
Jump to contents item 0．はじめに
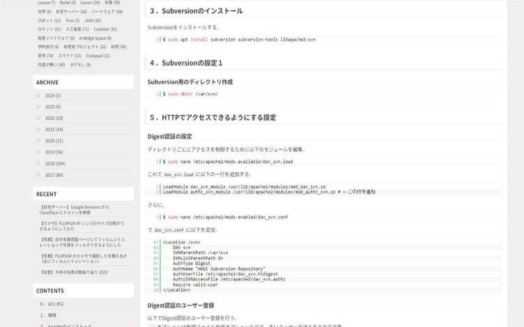(x=52, y=304)
